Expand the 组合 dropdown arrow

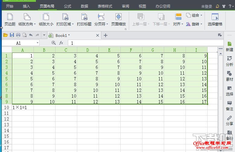tap(201, 15)
